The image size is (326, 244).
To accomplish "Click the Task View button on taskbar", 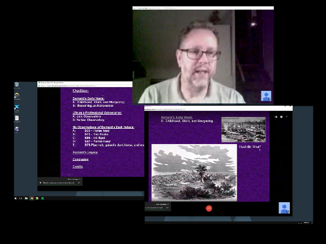I will pyautogui.click(x=21, y=198).
